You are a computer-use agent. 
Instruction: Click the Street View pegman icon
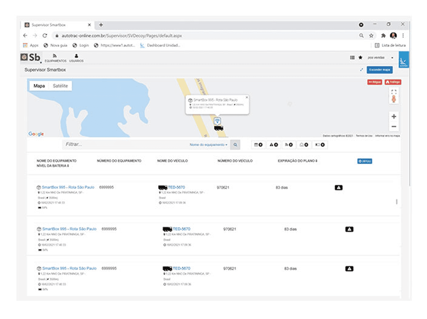[394, 99]
